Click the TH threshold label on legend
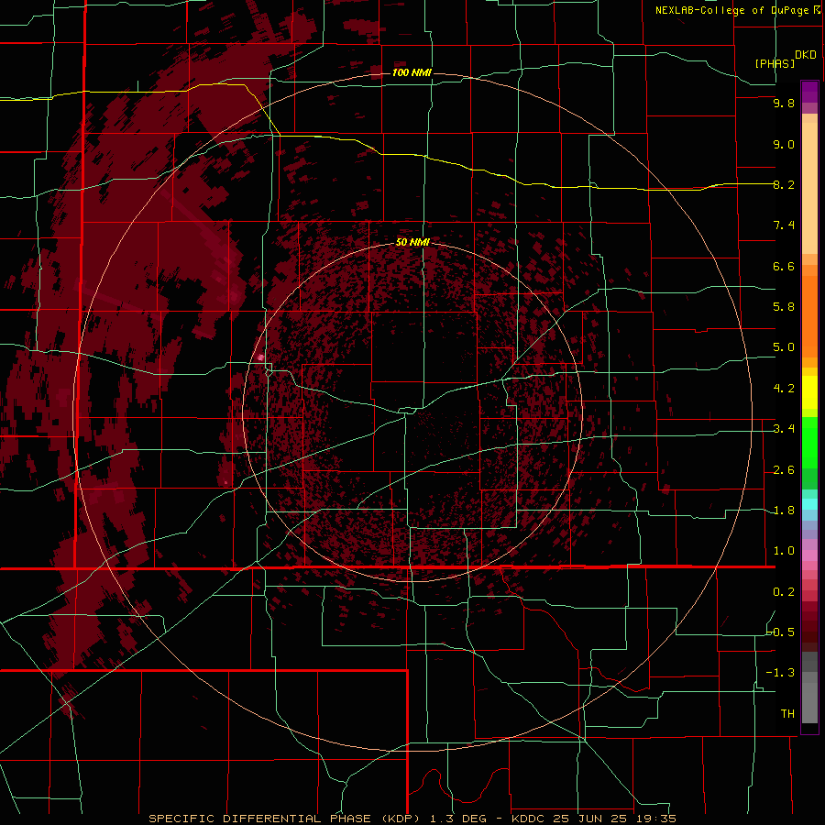 (787, 714)
